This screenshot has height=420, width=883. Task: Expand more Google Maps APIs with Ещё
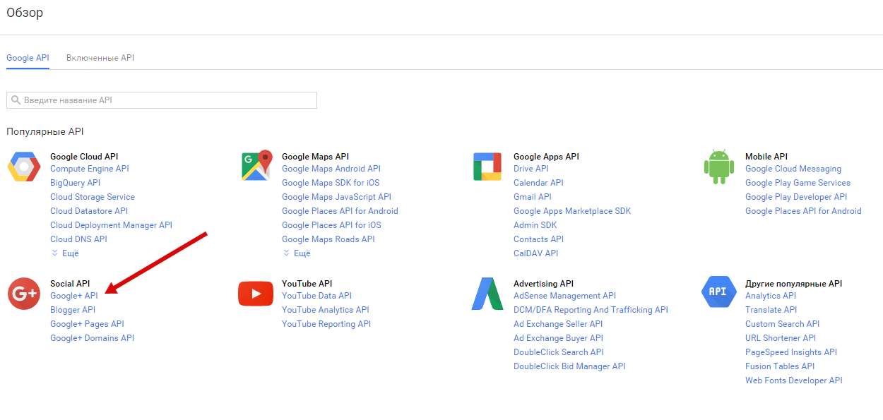(x=297, y=253)
